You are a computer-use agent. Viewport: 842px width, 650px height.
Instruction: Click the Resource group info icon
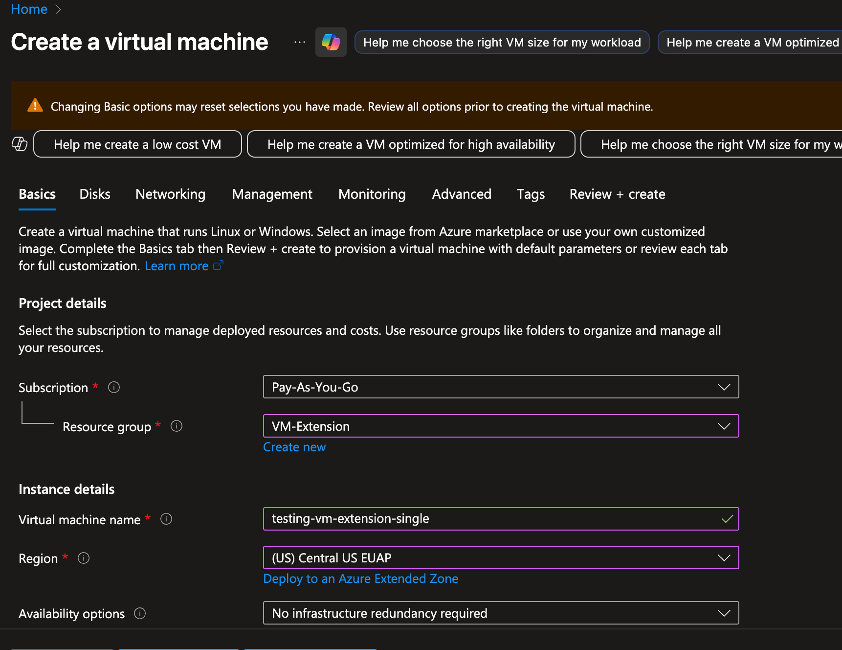click(177, 426)
